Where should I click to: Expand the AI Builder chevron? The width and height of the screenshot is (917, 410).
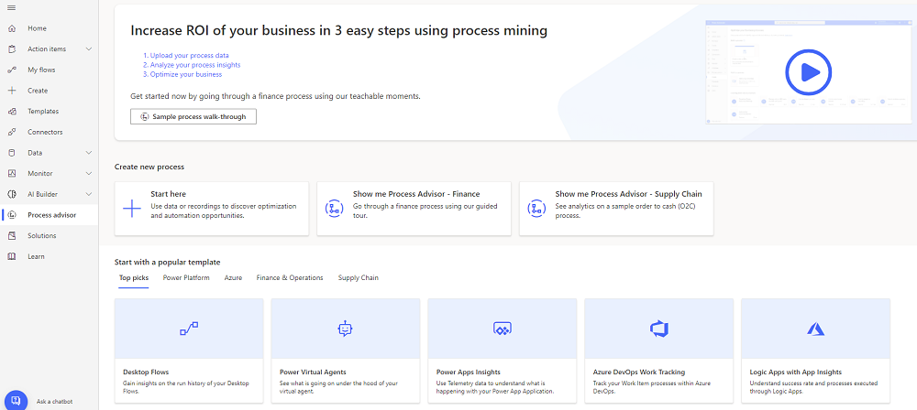[x=88, y=194]
